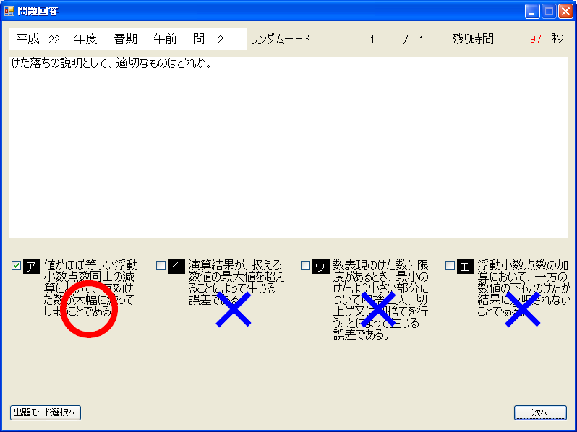Viewport: 577px width, 432px height.
Task: Select the black ウ option label
Action: click(x=321, y=267)
